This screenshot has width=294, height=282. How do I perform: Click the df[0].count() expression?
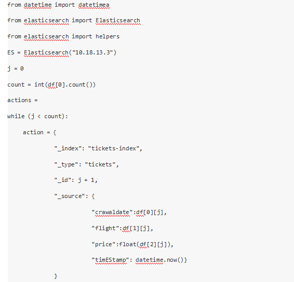(x=70, y=84)
